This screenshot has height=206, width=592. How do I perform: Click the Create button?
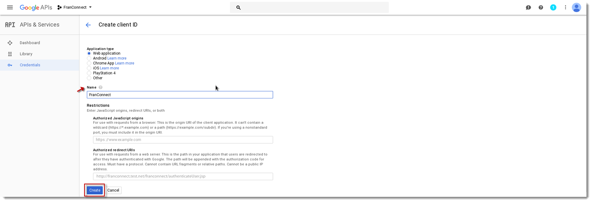[95, 190]
